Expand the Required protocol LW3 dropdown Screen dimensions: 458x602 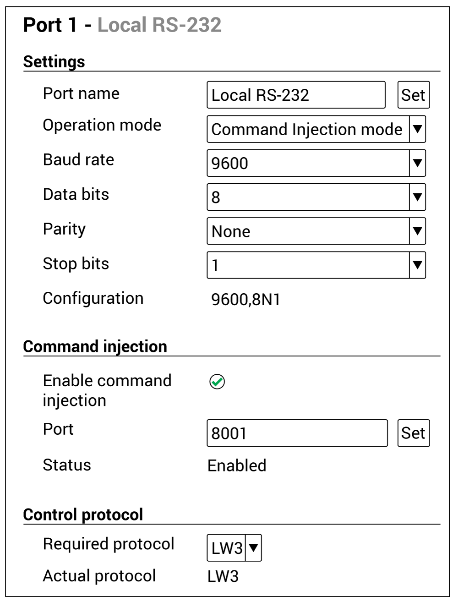pyautogui.click(x=254, y=547)
